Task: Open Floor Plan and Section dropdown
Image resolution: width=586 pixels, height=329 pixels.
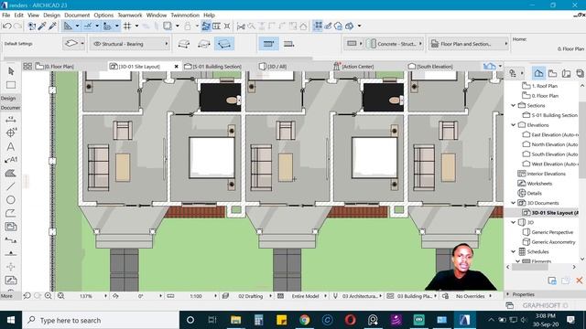Action: 469,44
